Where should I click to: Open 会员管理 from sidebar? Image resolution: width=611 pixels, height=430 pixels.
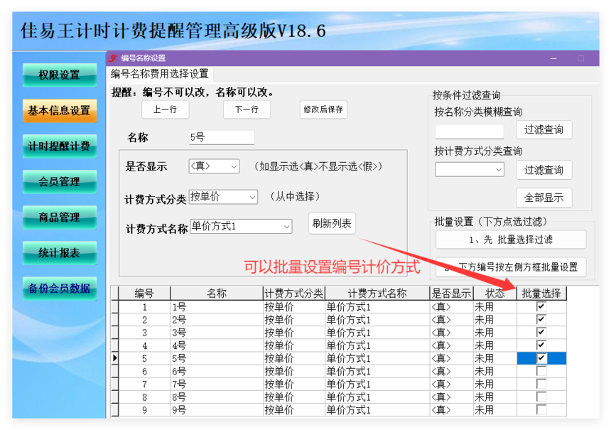(x=59, y=182)
